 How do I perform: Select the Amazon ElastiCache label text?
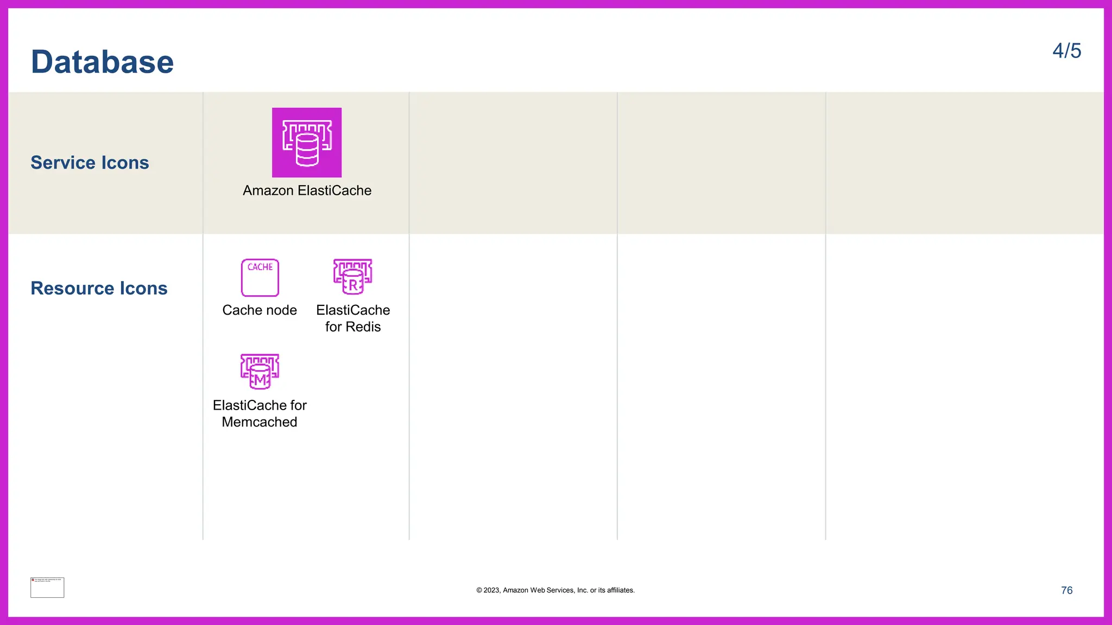point(307,190)
